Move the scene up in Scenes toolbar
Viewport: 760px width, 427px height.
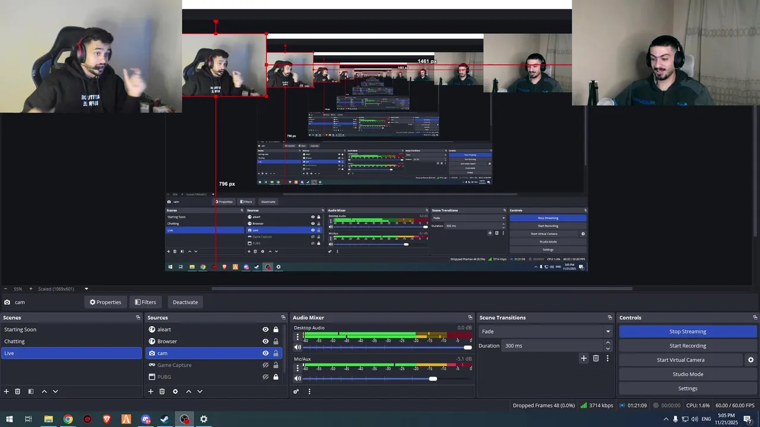tap(44, 391)
